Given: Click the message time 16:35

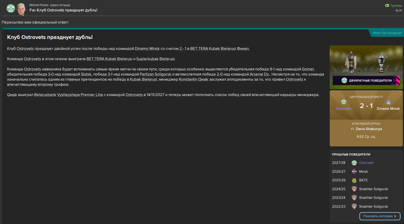Looking at the screenshot, I should [x=398, y=10].
